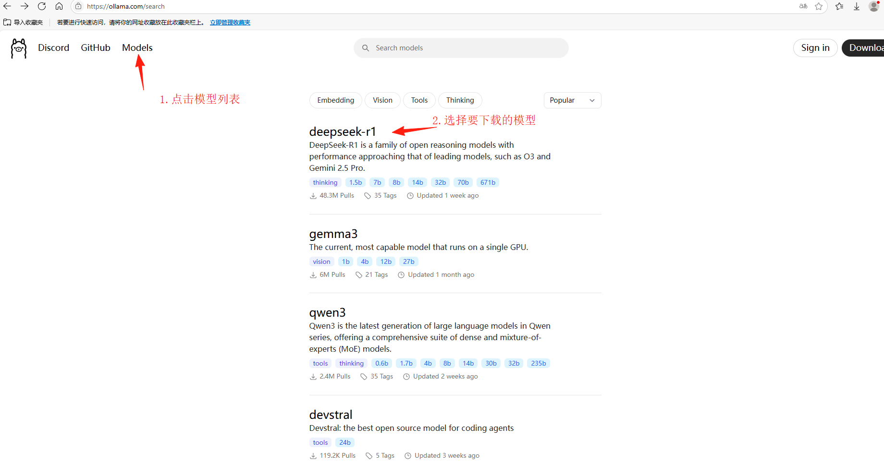Click qwen3 235b size tag
This screenshot has width=884, height=463.
539,363
